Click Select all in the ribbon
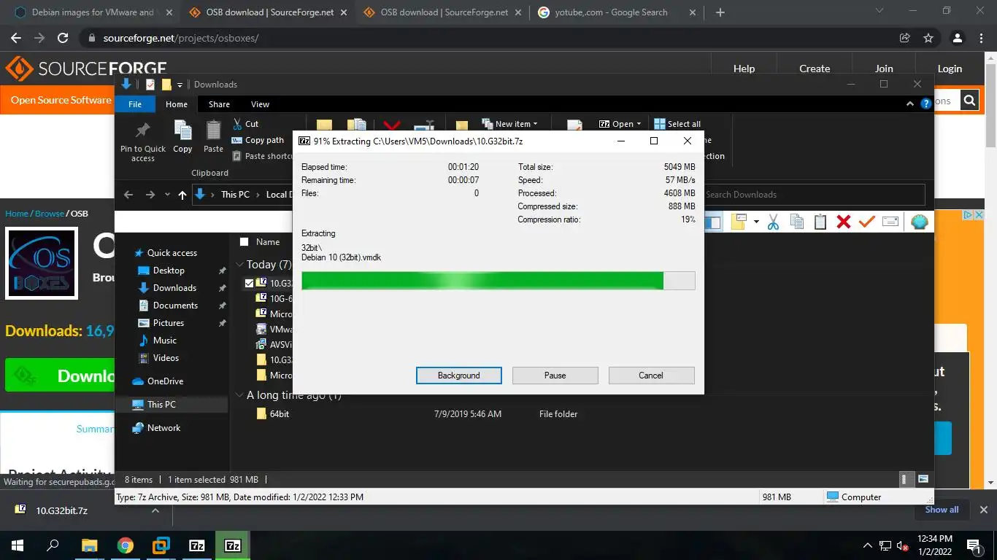This screenshot has height=560, width=997. tap(677, 124)
